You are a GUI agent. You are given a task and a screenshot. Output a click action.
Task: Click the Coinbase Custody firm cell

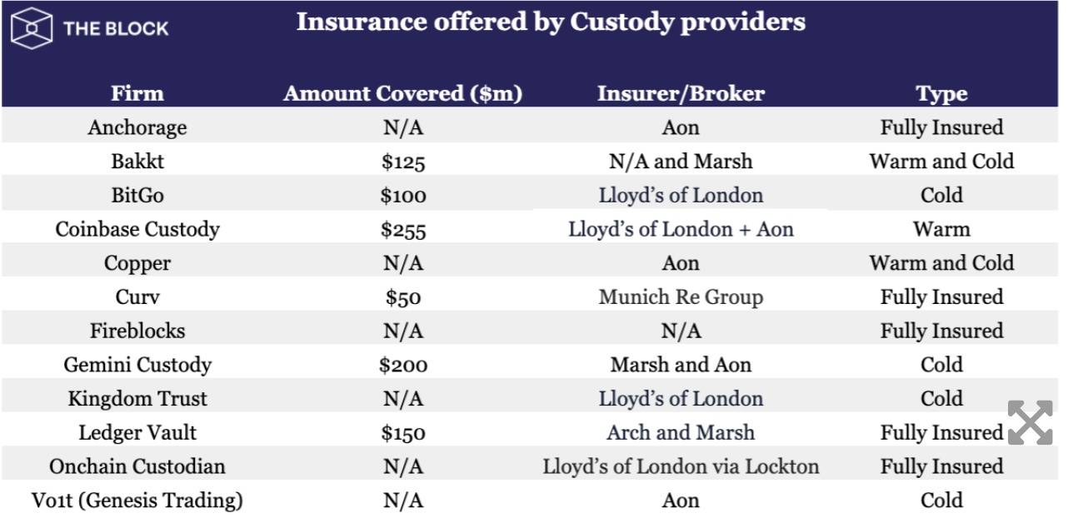[137, 229]
